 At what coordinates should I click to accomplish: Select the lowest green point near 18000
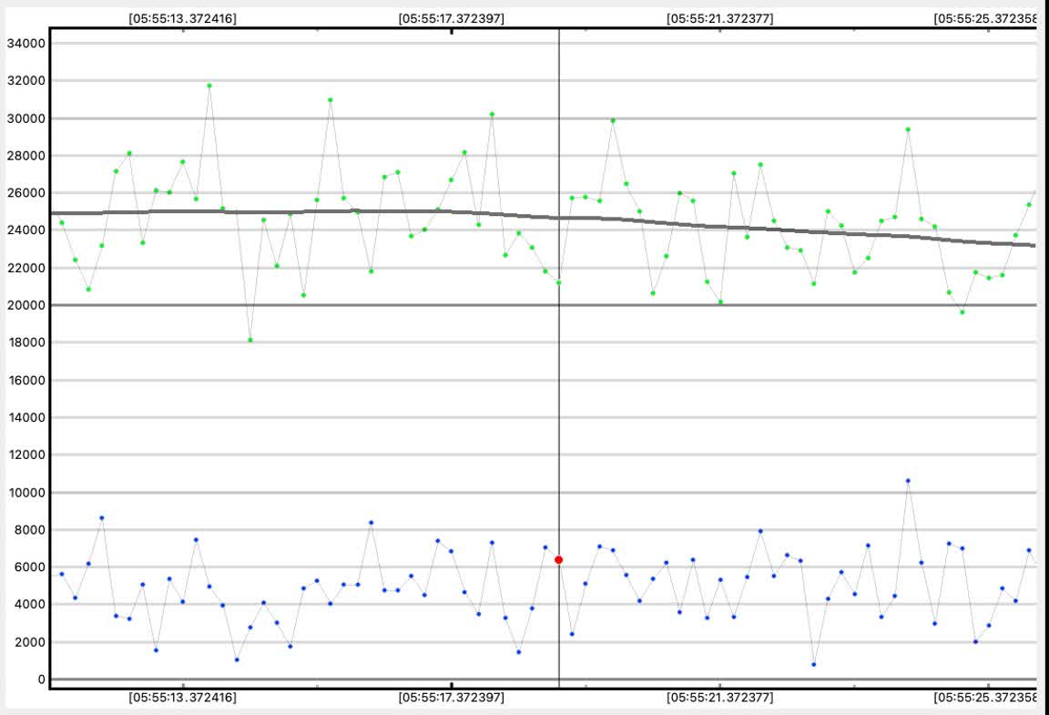coord(250,340)
